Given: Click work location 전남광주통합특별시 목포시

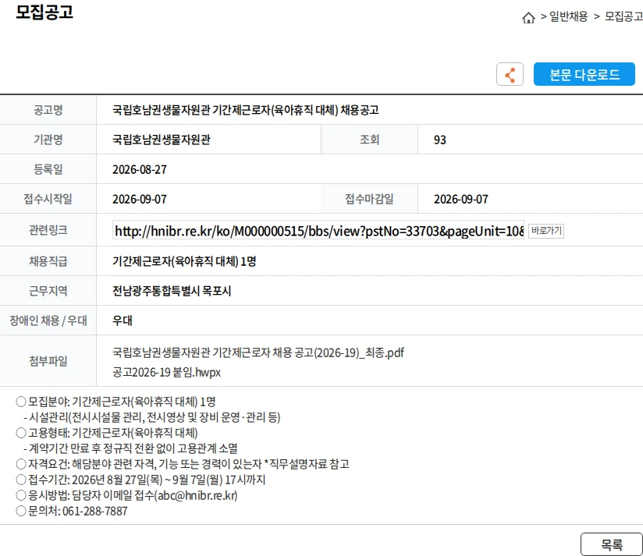Looking at the screenshot, I should point(172,291).
